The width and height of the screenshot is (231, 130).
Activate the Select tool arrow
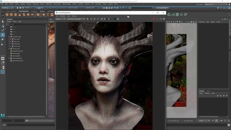[3, 22]
